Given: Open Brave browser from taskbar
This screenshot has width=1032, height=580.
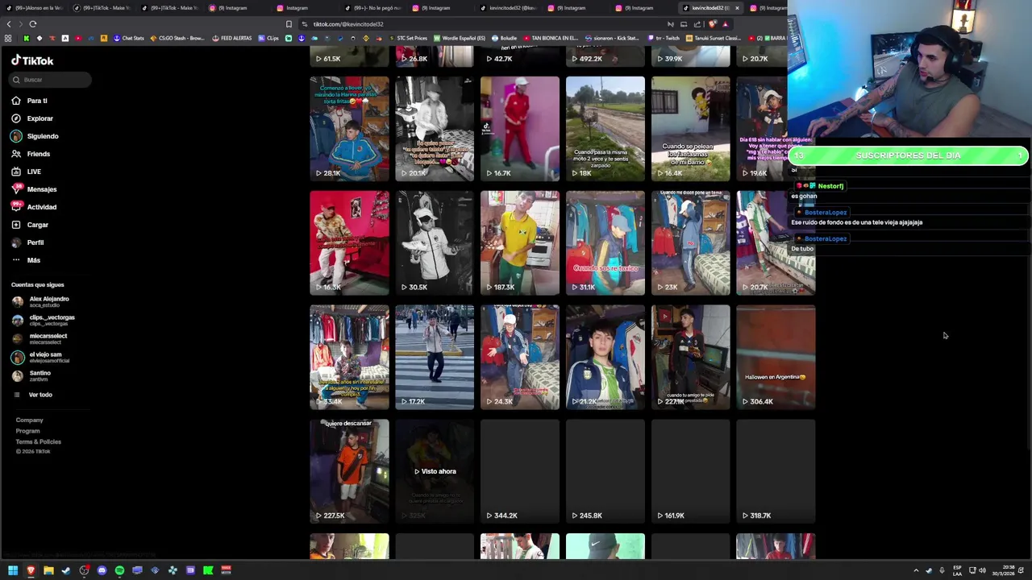Looking at the screenshot, I should point(31,570).
